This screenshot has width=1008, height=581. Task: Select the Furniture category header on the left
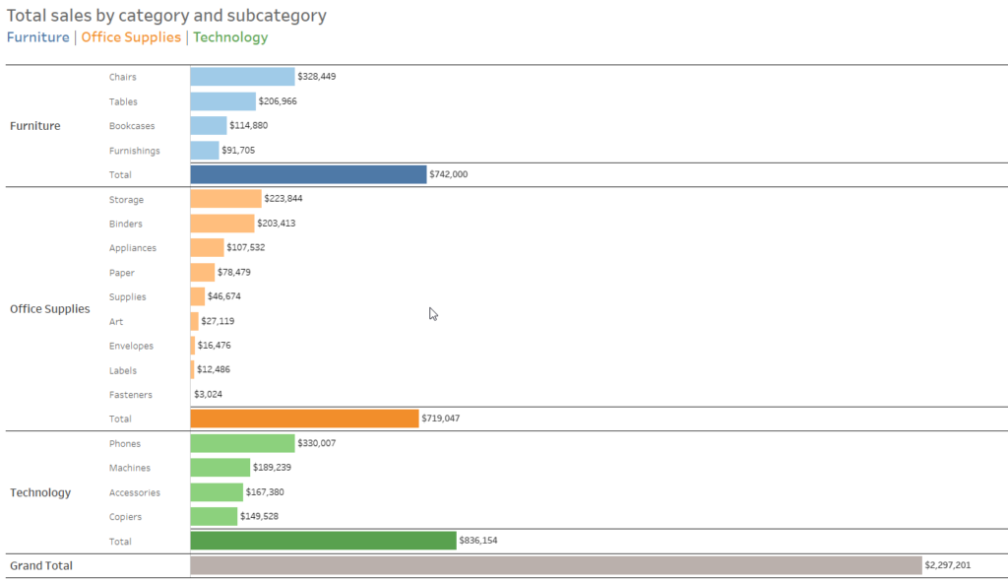tap(34, 126)
